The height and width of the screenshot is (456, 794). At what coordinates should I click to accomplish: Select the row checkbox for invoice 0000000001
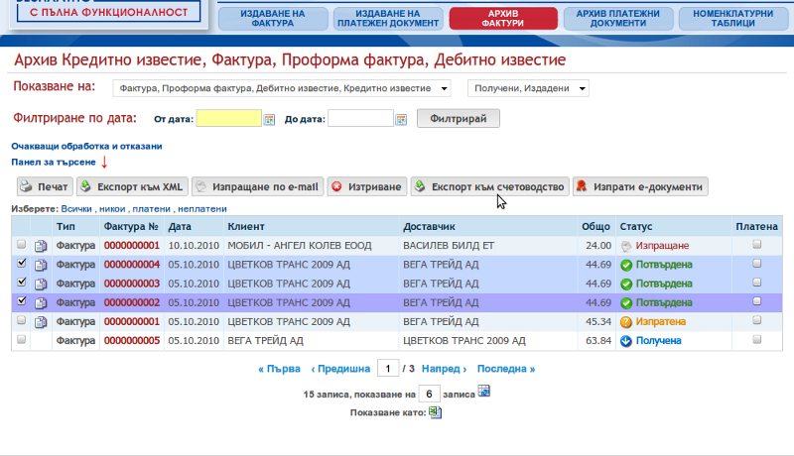(22, 245)
